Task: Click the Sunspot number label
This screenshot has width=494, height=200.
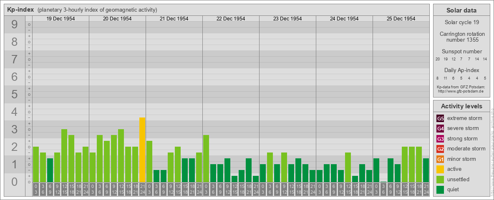Action: pos(461,52)
